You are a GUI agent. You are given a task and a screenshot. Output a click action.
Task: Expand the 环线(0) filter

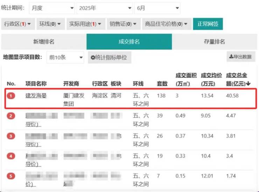click(x=50, y=24)
